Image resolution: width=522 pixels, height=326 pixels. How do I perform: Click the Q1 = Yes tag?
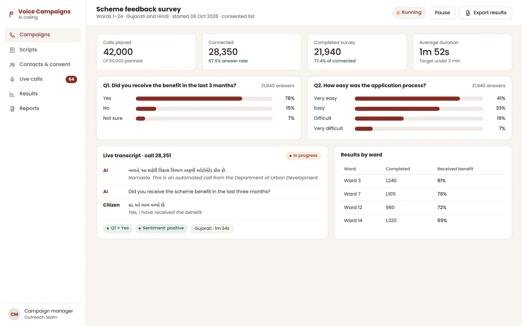click(118, 228)
